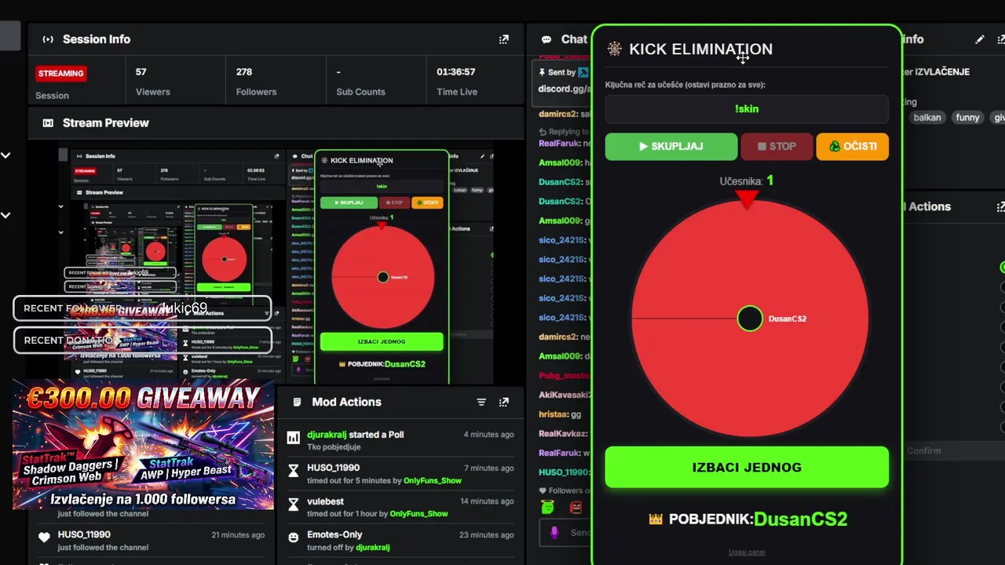Click djurakralj username in poll entry
This screenshot has width=1005, height=565.
tap(327, 435)
